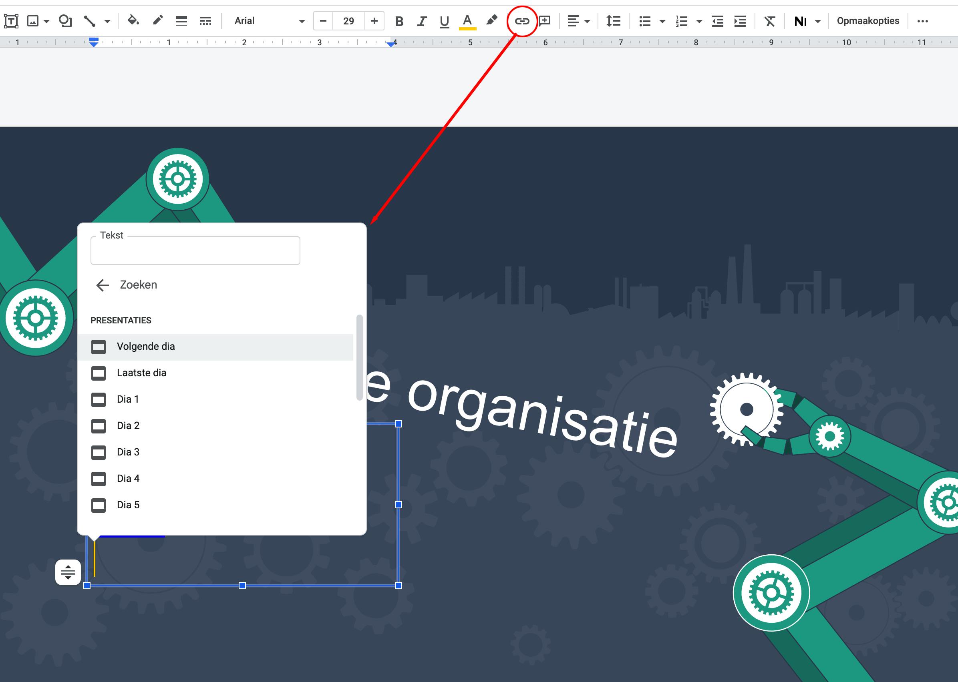
Task: Open the Arial font dropdown
Action: (269, 21)
